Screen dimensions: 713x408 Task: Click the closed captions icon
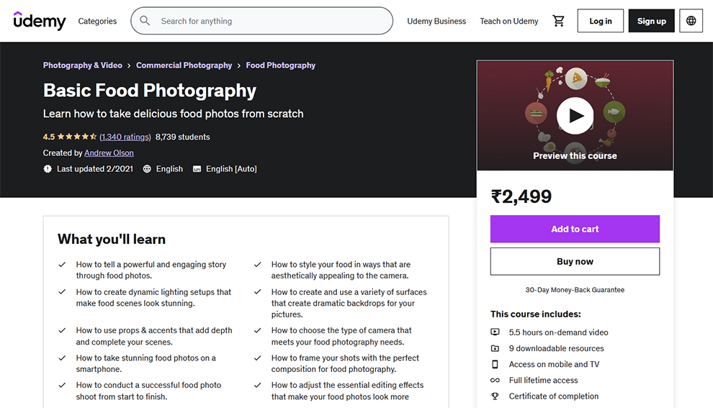point(197,169)
